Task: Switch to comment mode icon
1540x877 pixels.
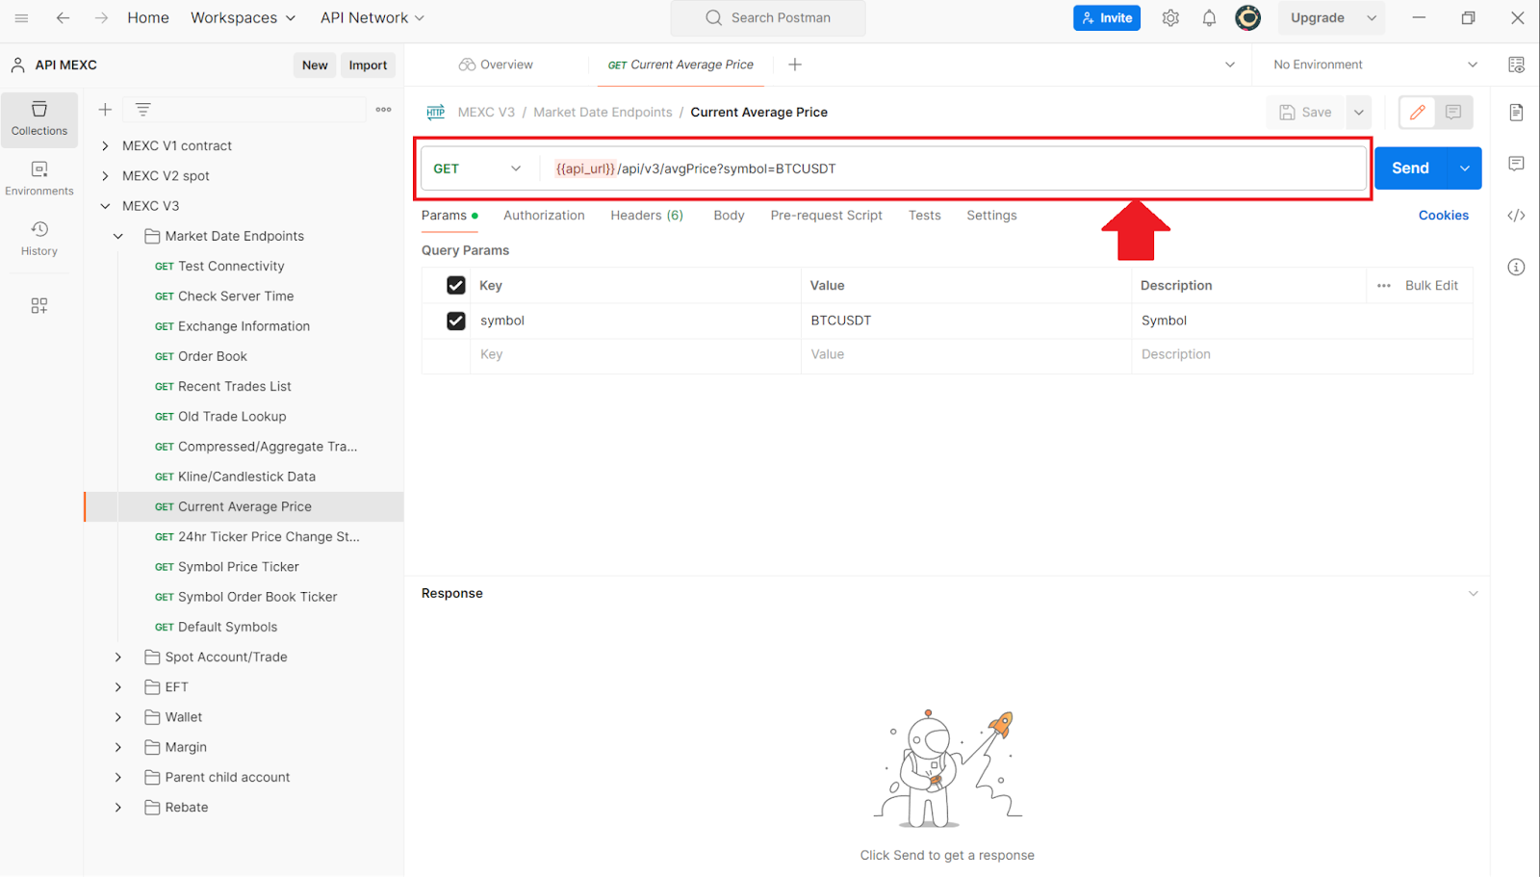Action: click(x=1453, y=113)
